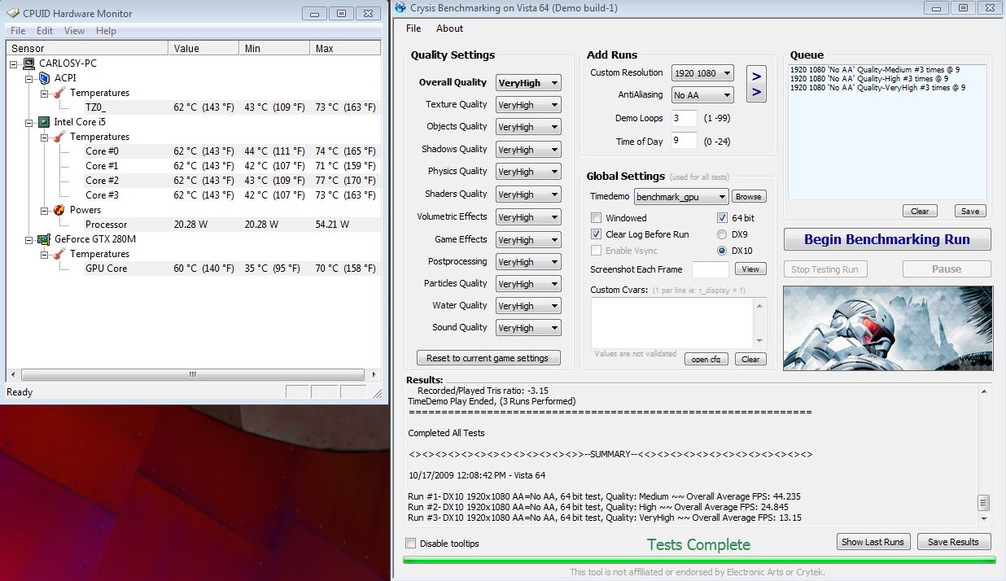Click the Intel Core i5 chip icon
This screenshot has height=581, width=1006.
pyautogui.click(x=45, y=122)
